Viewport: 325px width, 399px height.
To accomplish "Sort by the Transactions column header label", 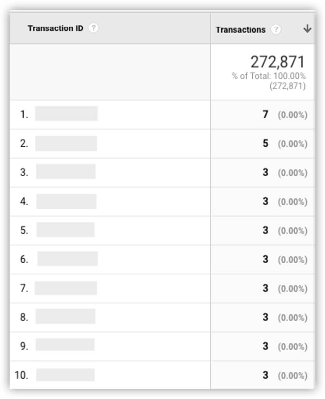I will 240,30.
